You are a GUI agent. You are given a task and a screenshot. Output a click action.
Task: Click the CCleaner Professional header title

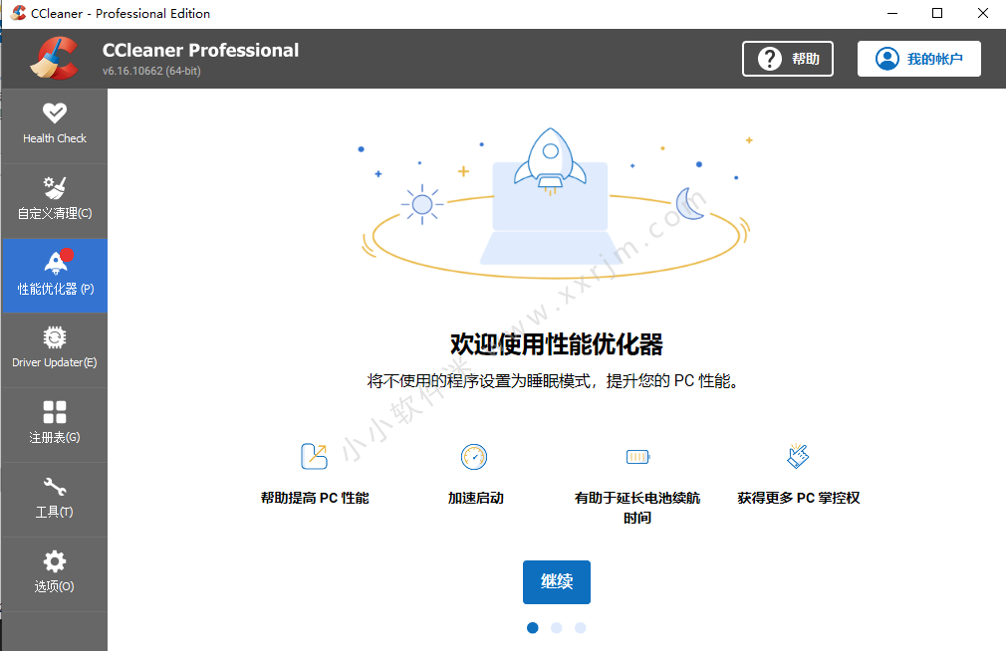click(x=200, y=50)
